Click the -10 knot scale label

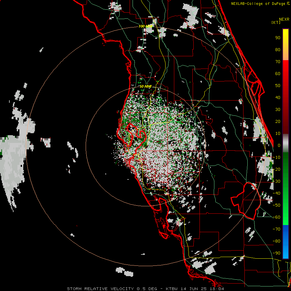click(276, 157)
